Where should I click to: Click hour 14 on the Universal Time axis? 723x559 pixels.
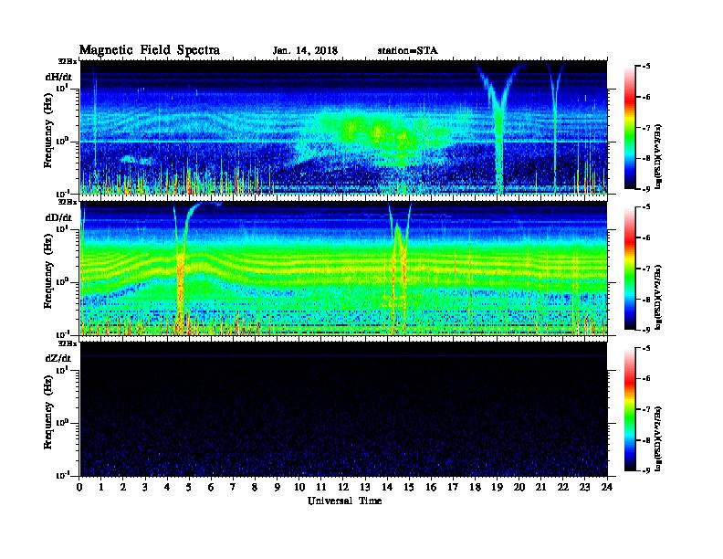point(387,488)
